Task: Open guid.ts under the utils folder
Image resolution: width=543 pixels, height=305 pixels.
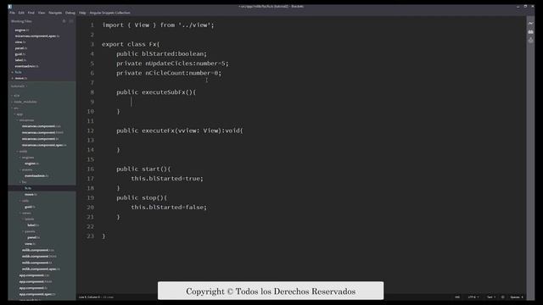Action: [30, 207]
